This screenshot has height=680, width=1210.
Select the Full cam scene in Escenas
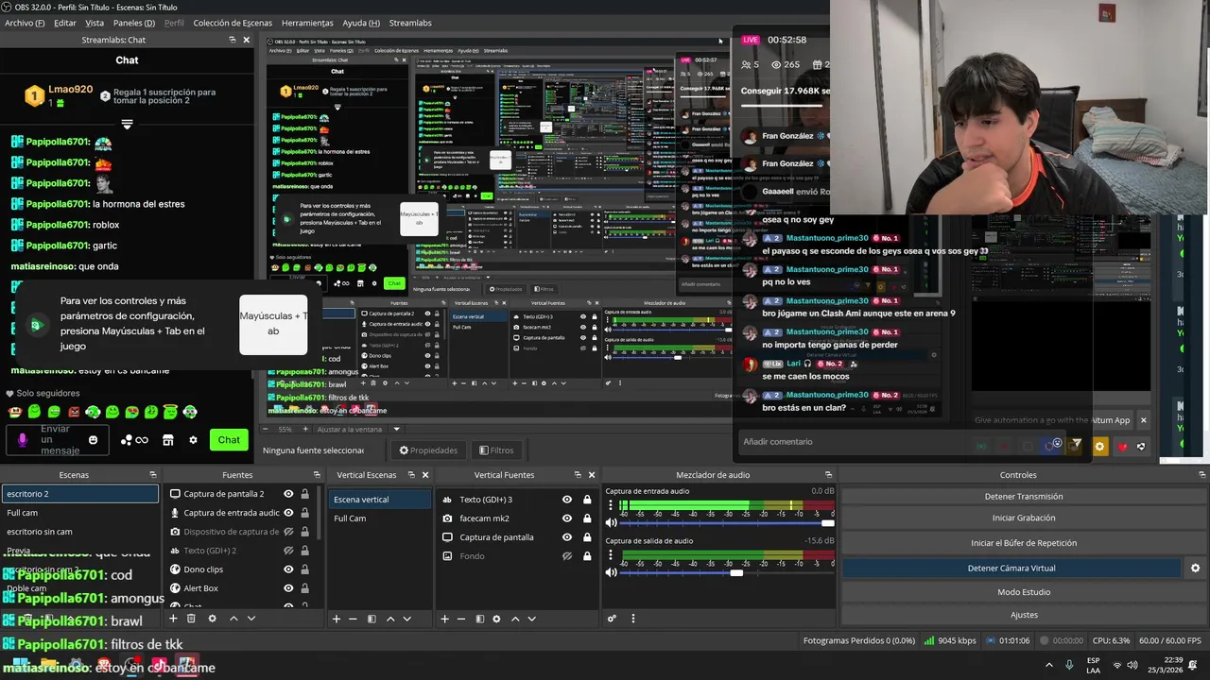[80, 513]
